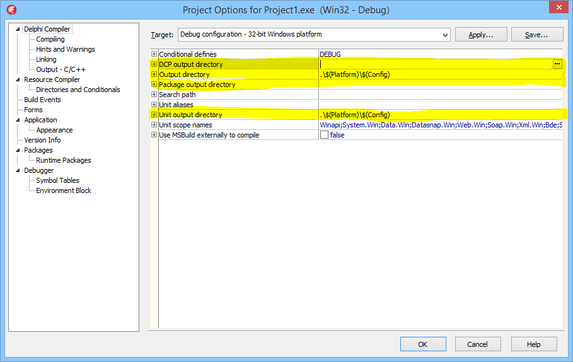
Task: Expand the Use MSBuild externally row
Action: 154,135
